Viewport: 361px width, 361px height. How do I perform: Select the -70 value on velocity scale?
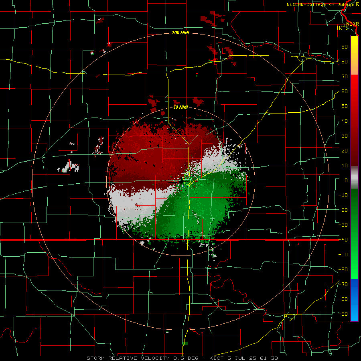343,284
